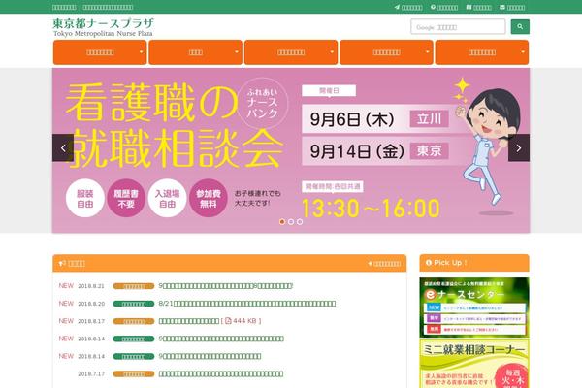Image resolution: width=582 pixels, height=388 pixels.
Task: Click green category badge on 2018.8.20 row
Action: coord(134,304)
